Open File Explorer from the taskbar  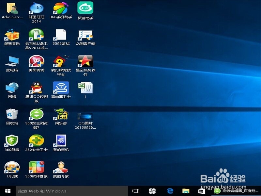click(186, 191)
